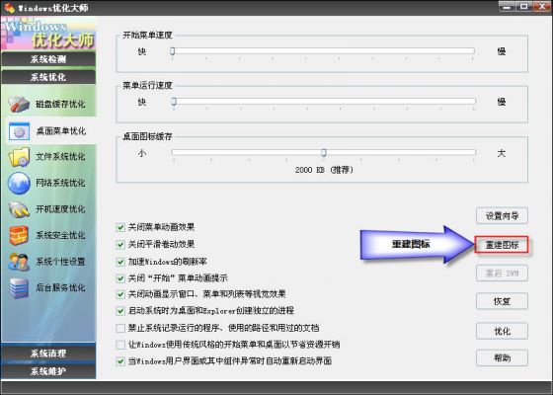
Task: Uncheck 关闭菜单动画效果 checkbox
Action: click(120, 227)
